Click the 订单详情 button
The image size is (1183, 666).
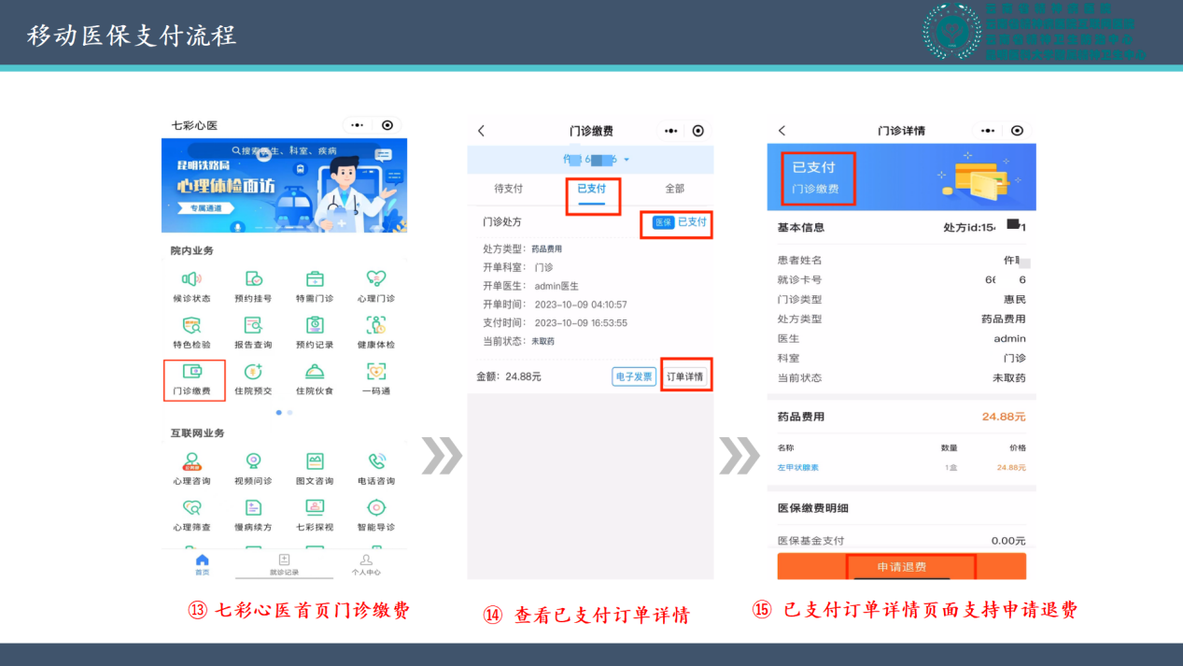[x=684, y=376]
